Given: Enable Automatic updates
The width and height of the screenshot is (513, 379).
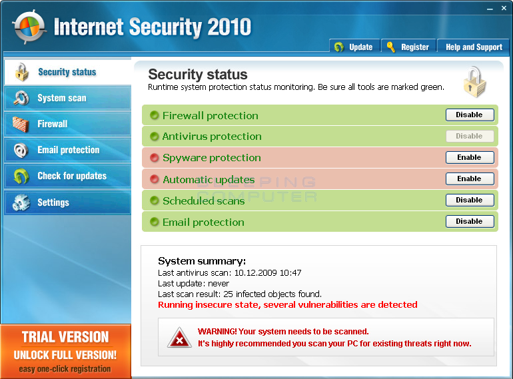Looking at the screenshot, I should (470, 179).
